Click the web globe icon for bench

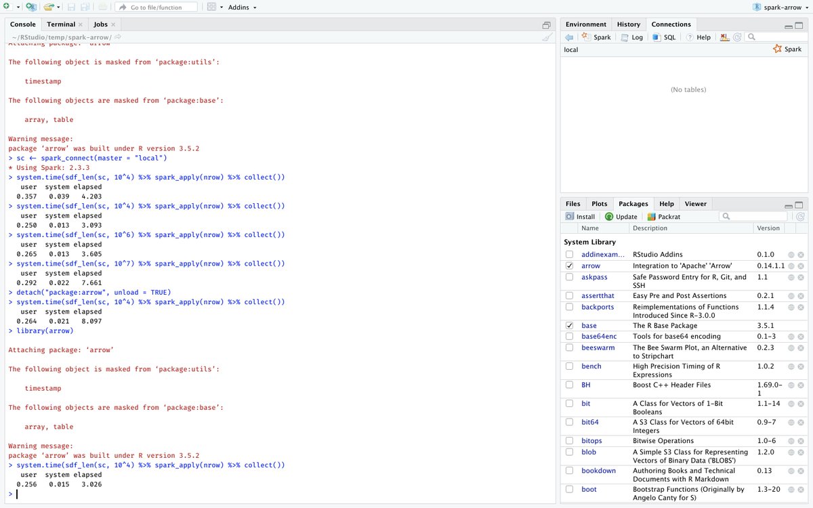click(791, 366)
